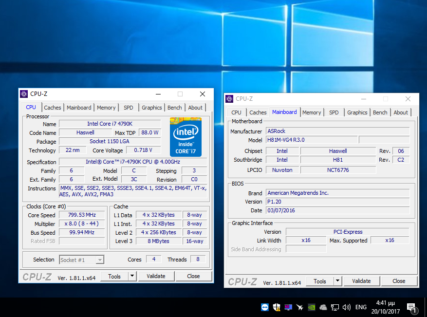Viewport: 427px width, 317px height.
Task: Click the LPCIO value NCT6776
Action: 338,170
